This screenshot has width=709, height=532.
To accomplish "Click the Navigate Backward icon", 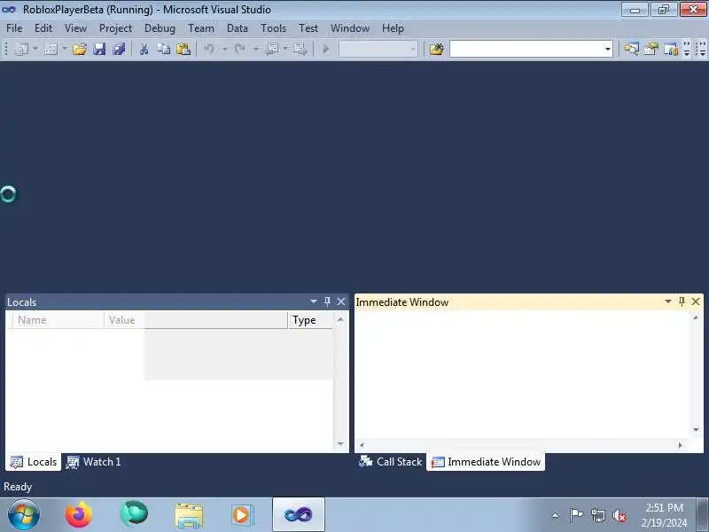I will 272,49.
